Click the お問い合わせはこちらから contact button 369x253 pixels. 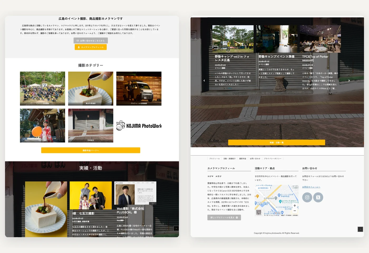91,41
